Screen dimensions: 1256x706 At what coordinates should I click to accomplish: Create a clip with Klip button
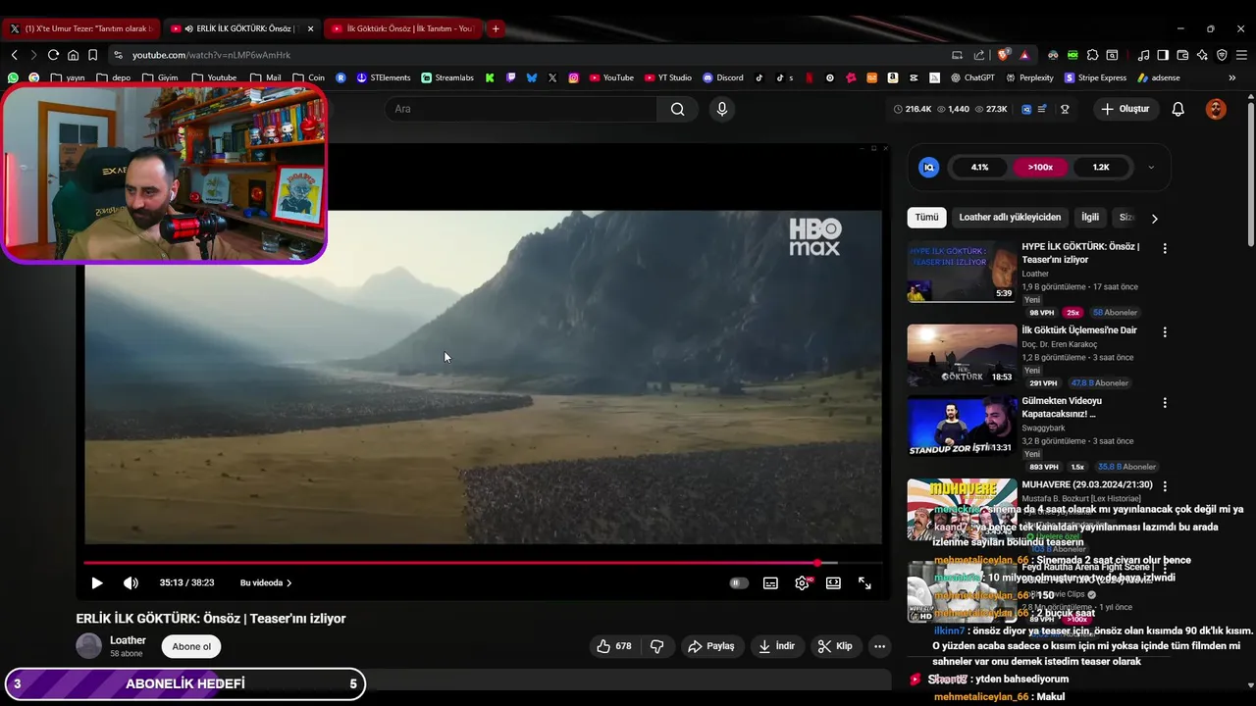pos(835,646)
